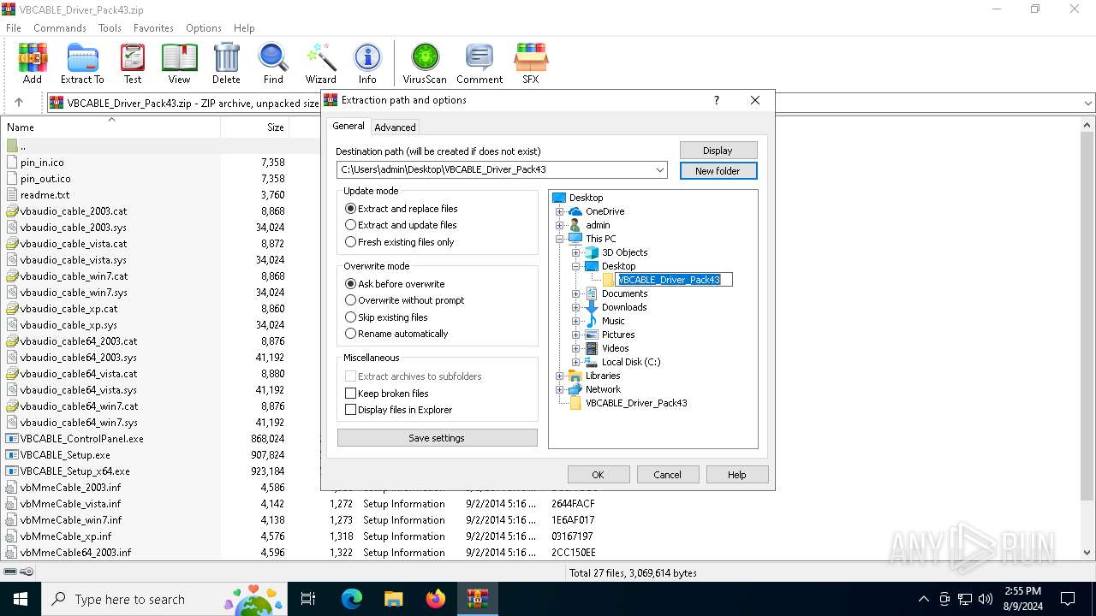Click the New folder button
The width and height of the screenshot is (1096, 616).
pos(718,171)
